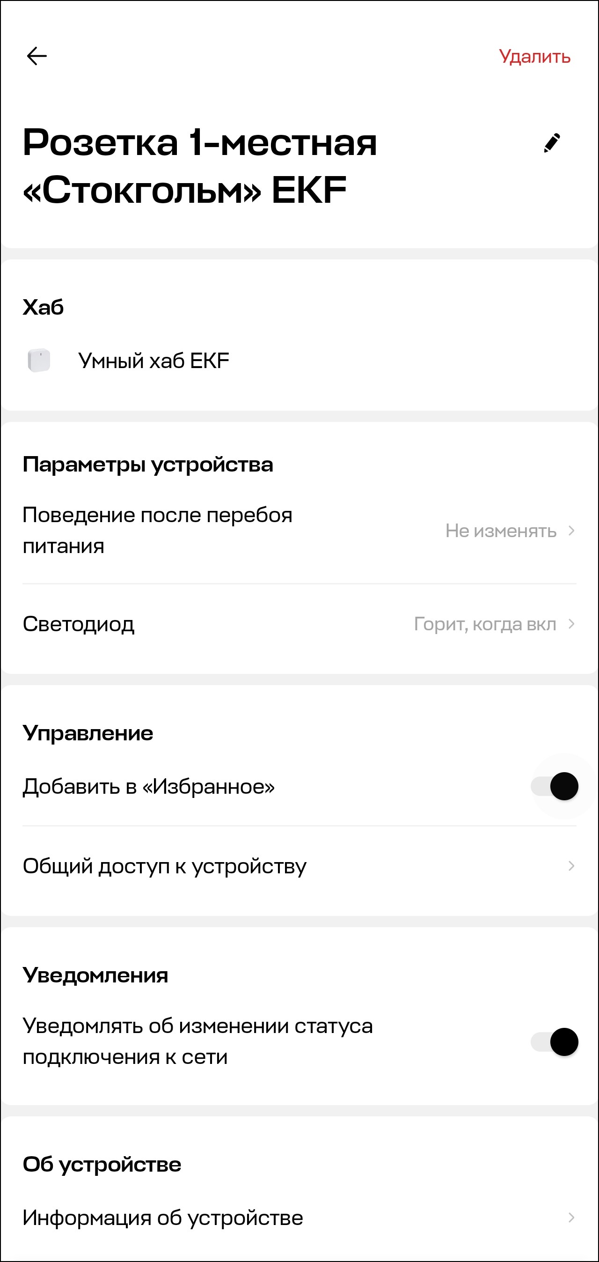This screenshot has height=1262, width=599.
Task: Tap the 'Добавить в «Избранное»' label text
Action: point(148,786)
